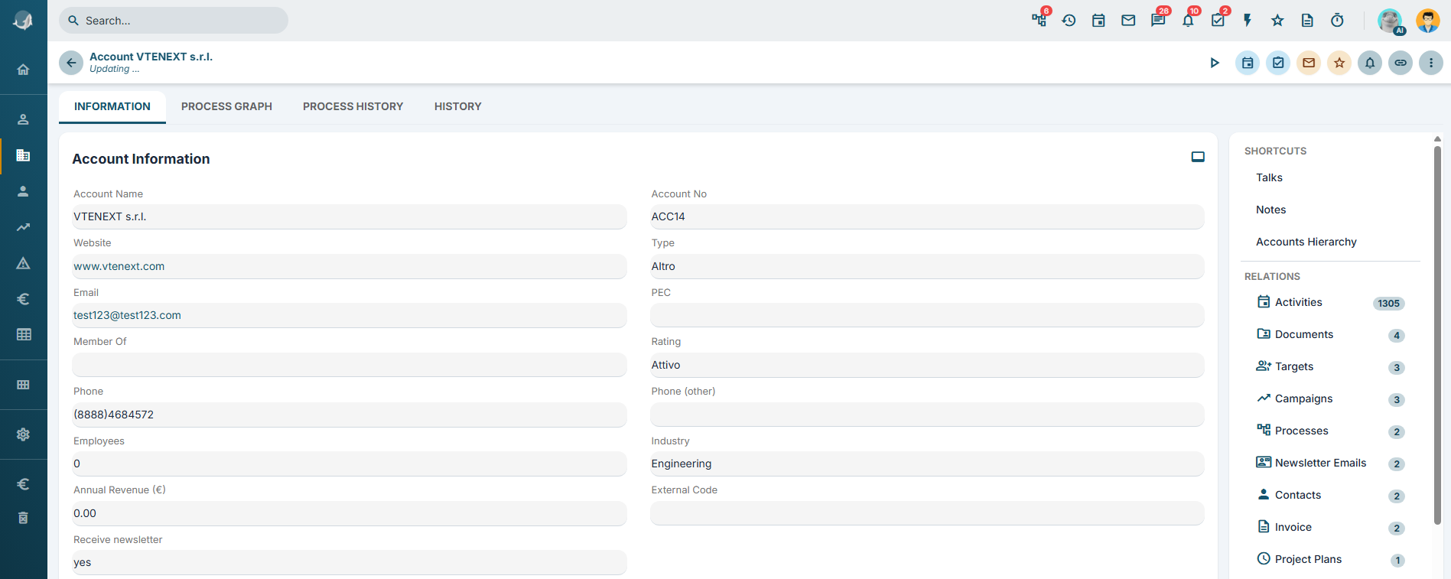Click the vtenext logo in sidebar top
1451x579 pixels.
[x=23, y=21]
